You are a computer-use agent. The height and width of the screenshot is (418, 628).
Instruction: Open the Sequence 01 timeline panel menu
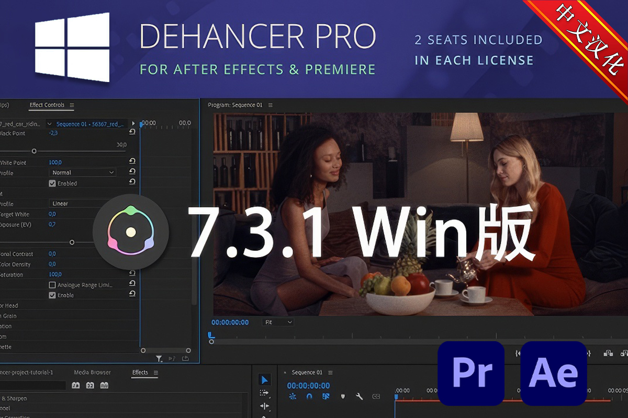(330, 373)
